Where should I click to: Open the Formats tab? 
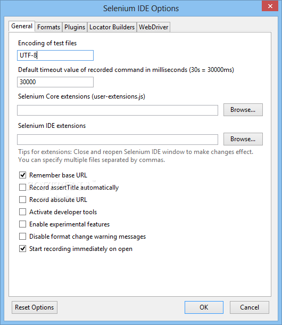point(48,27)
